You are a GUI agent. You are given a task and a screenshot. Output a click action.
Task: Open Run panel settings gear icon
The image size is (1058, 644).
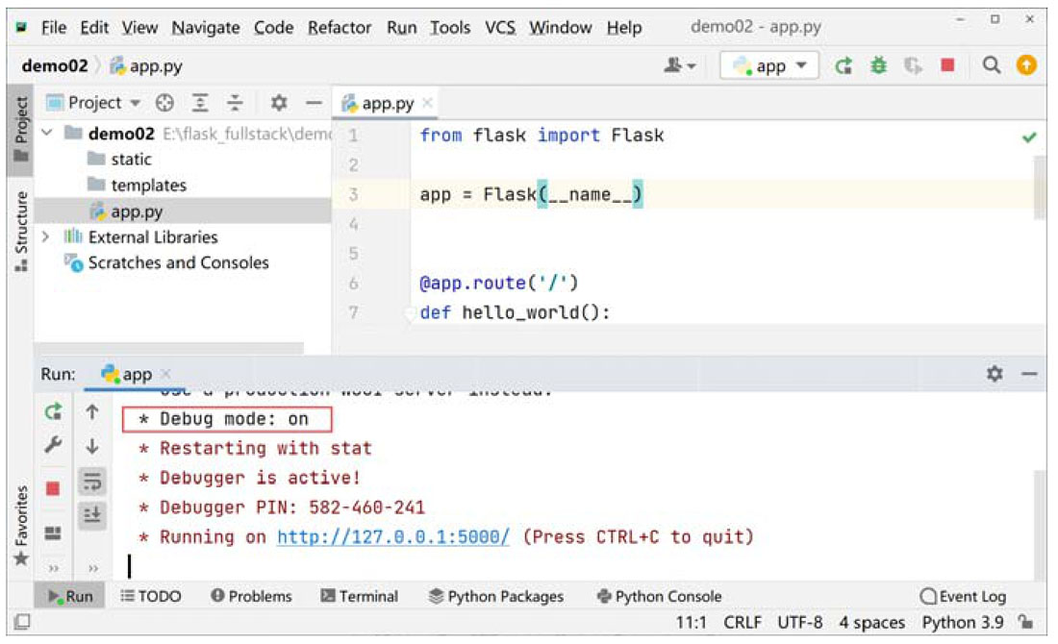point(995,374)
